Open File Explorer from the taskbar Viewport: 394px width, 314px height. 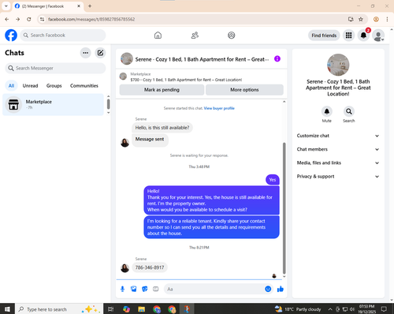click(x=142, y=309)
